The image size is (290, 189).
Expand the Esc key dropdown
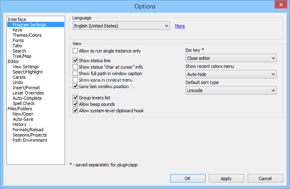pyautogui.click(x=231, y=58)
